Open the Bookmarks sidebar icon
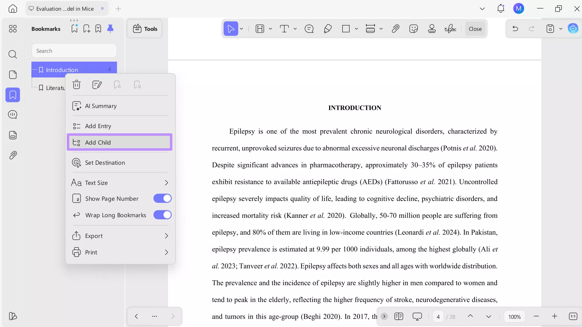The image size is (582, 327). [x=13, y=95]
